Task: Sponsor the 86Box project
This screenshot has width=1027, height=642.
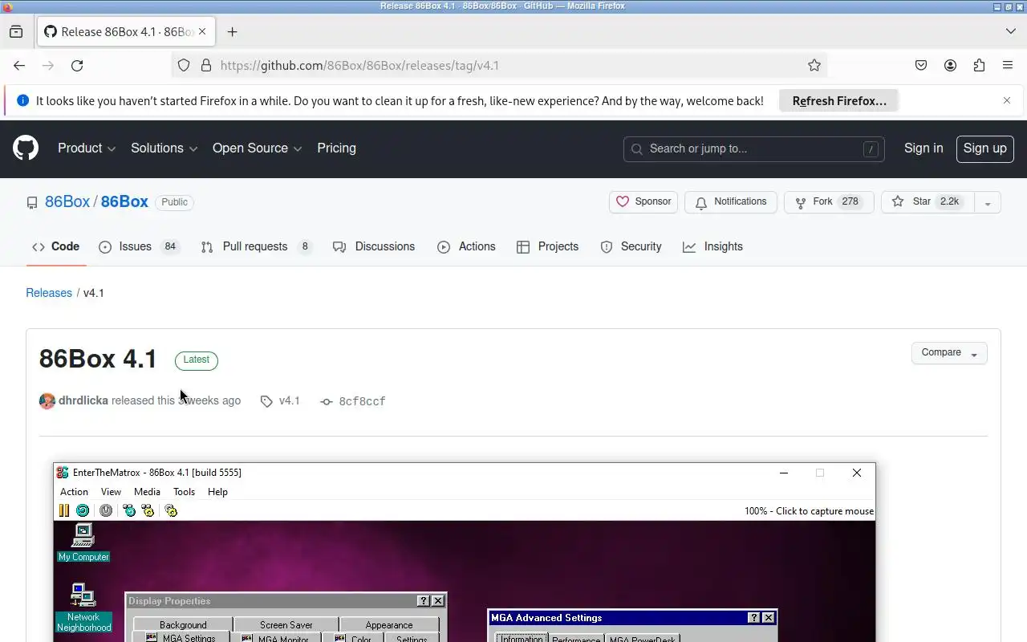Action: (643, 202)
